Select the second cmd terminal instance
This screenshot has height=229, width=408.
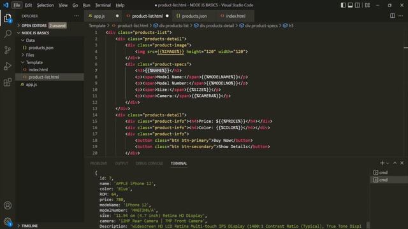[389, 179]
